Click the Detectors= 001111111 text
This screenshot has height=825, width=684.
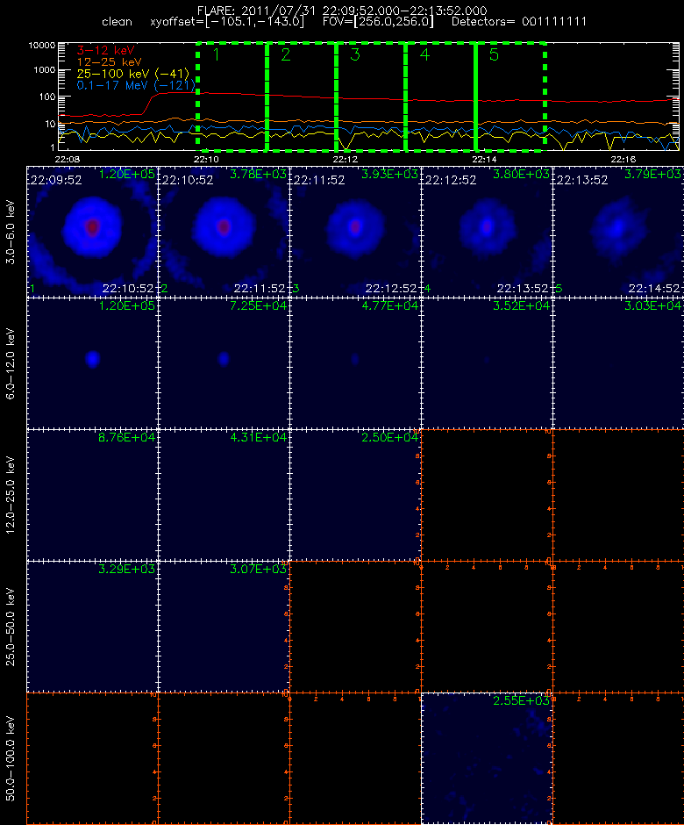point(519,22)
